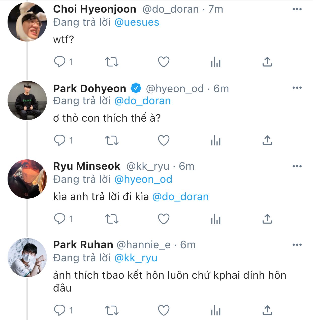This screenshot has height=320, width=313.
Task: View analytics for Choi Hyeonjoon's tweet
Action: click(x=216, y=62)
